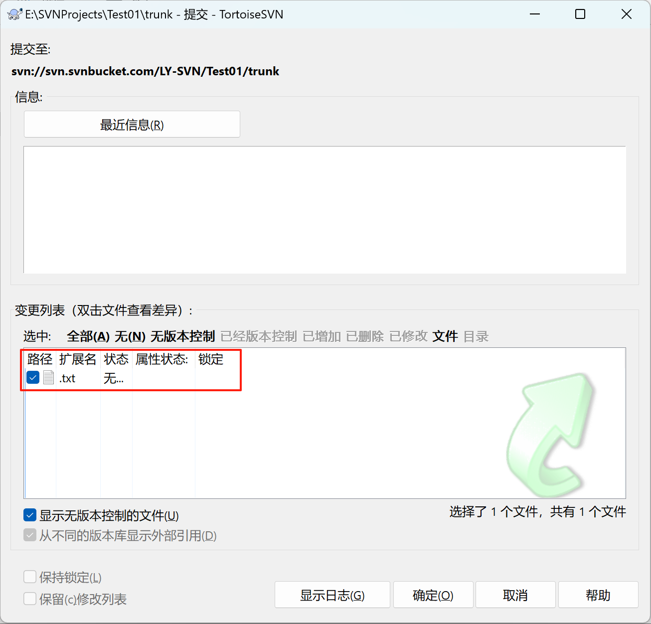This screenshot has width=651, height=624.
Task: Click 已经版本控制 selection link
Action: [x=259, y=336]
